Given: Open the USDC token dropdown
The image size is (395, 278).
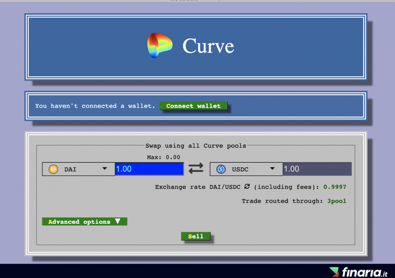Looking at the screenshot, I should tap(246, 169).
